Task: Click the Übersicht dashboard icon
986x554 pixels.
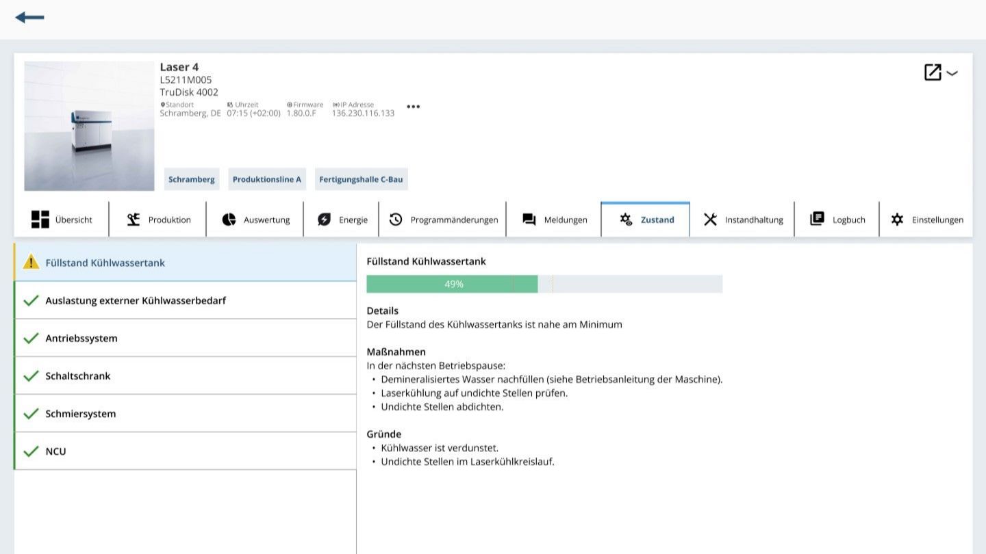Action: click(40, 220)
